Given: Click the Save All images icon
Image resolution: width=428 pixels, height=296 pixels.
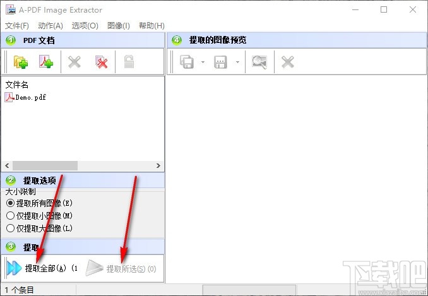Looking at the screenshot, I should [187, 62].
